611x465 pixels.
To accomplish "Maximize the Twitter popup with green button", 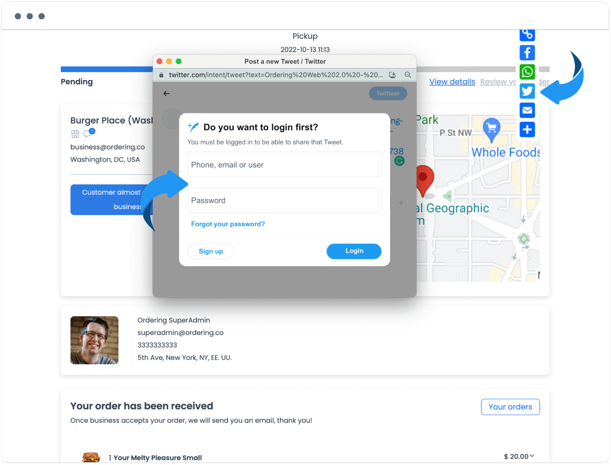I will pyautogui.click(x=179, y=61).
